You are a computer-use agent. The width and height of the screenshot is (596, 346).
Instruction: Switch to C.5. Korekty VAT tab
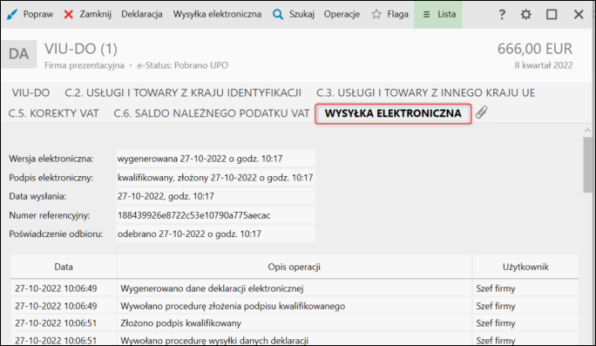54,113
